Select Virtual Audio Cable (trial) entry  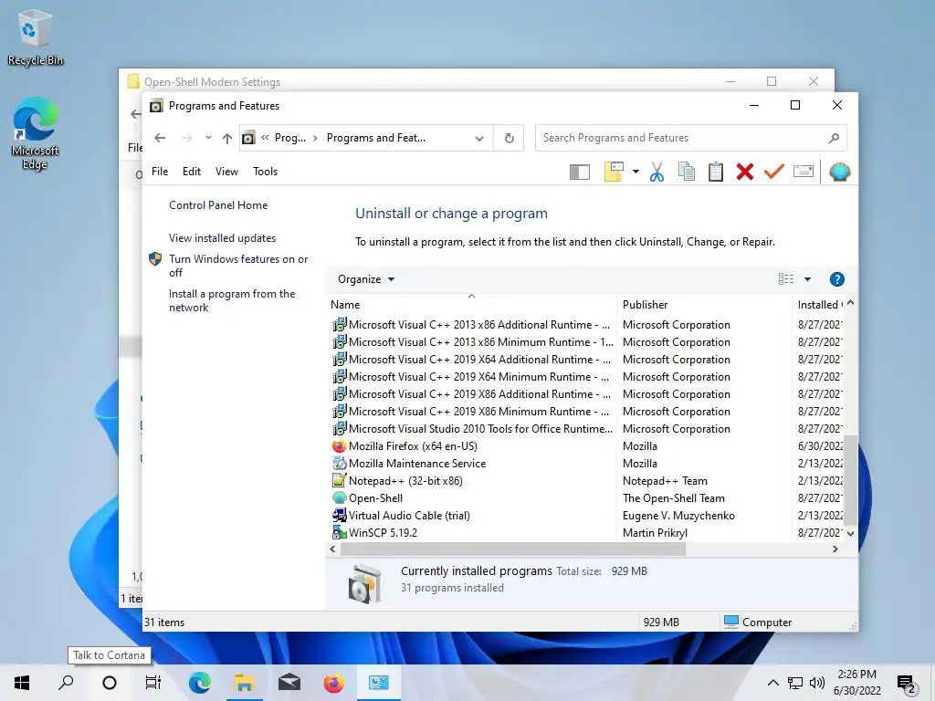click(x=409, y=515)
